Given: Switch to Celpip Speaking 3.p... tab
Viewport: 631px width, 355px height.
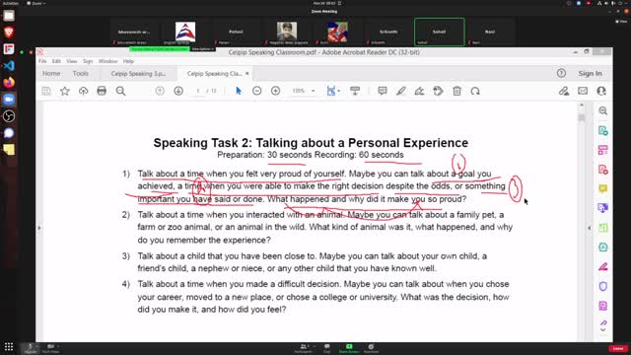Looking at the screenshot, I should click(138, 74).
